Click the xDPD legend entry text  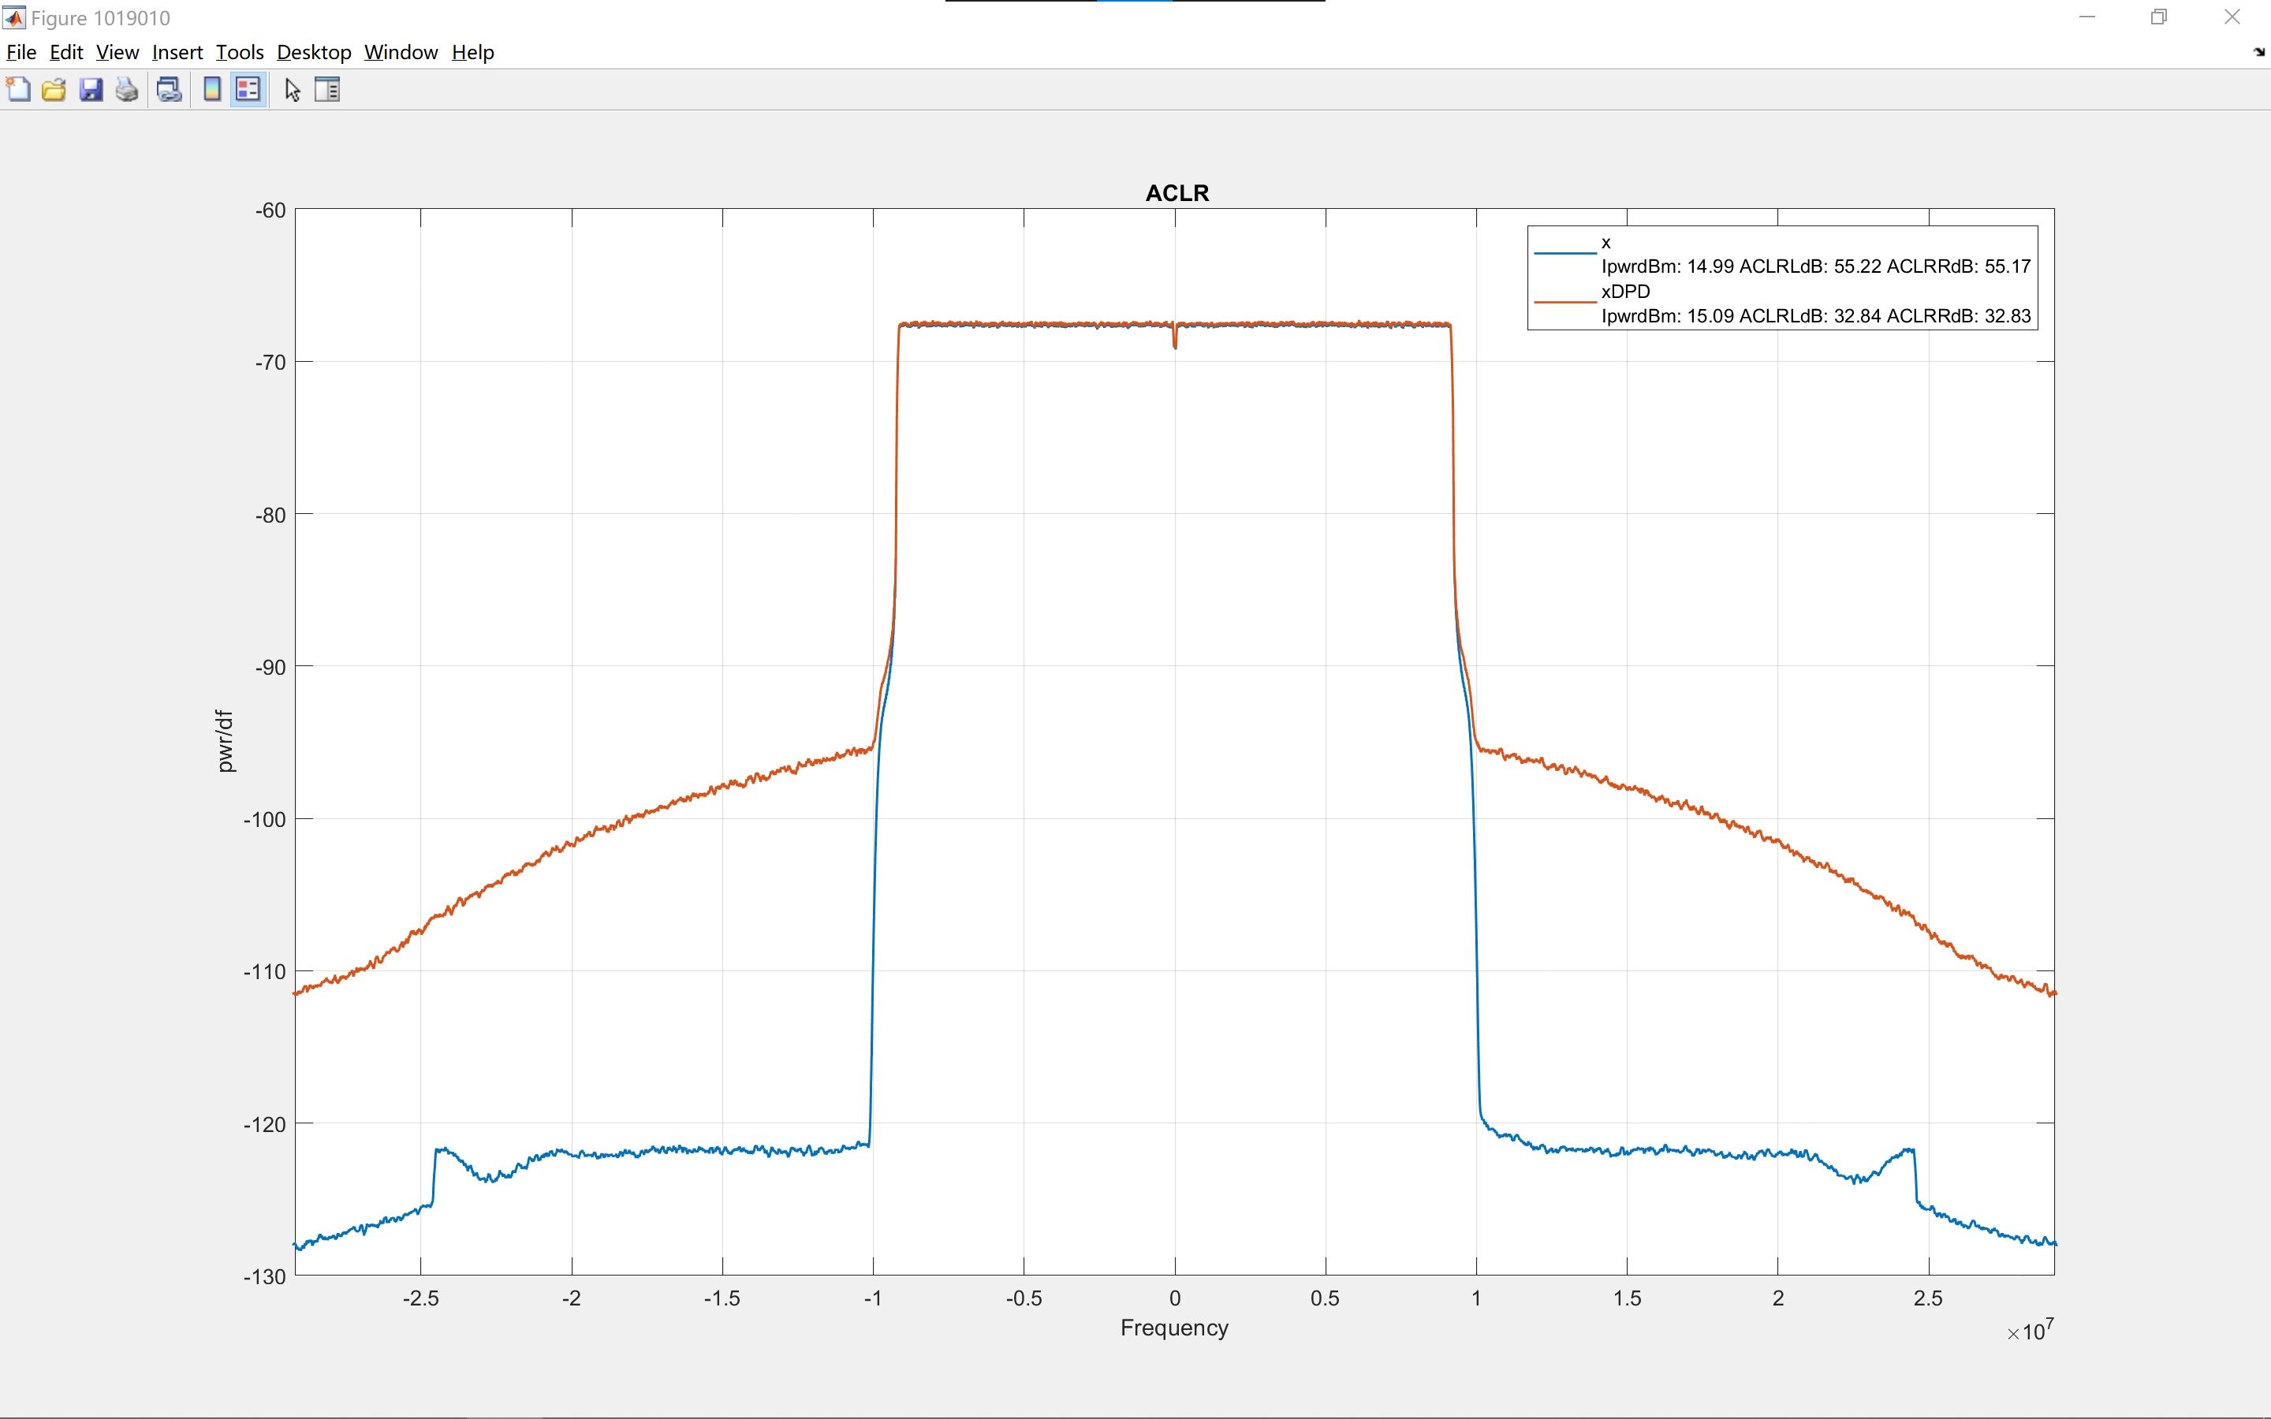1625,292
